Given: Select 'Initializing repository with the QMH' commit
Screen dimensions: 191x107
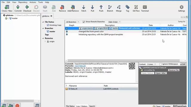Looking at the screenshot, I should coord(101,34).
